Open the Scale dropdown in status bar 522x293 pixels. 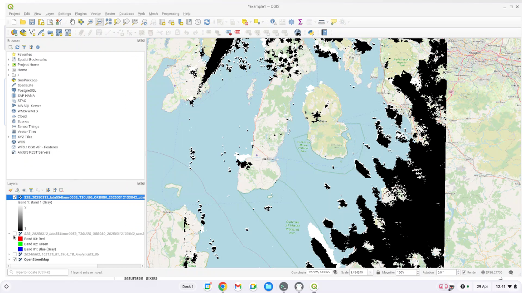tap(371, 273)
